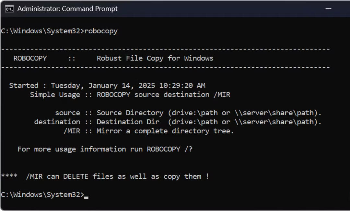350x211 pixels.
Task: Click "Source Directory" description text
Action: point(130,113)
